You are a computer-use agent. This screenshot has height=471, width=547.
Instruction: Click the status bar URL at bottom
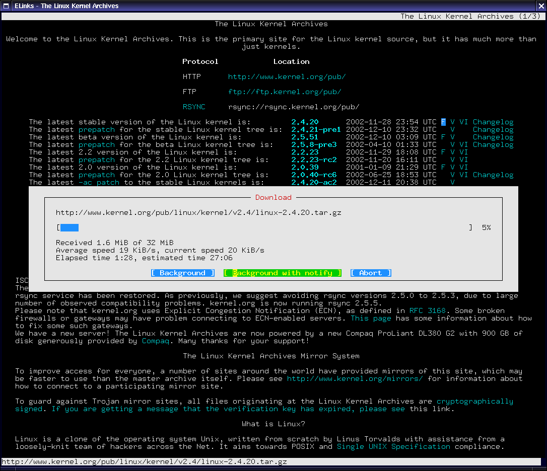[x=144, y=461]
